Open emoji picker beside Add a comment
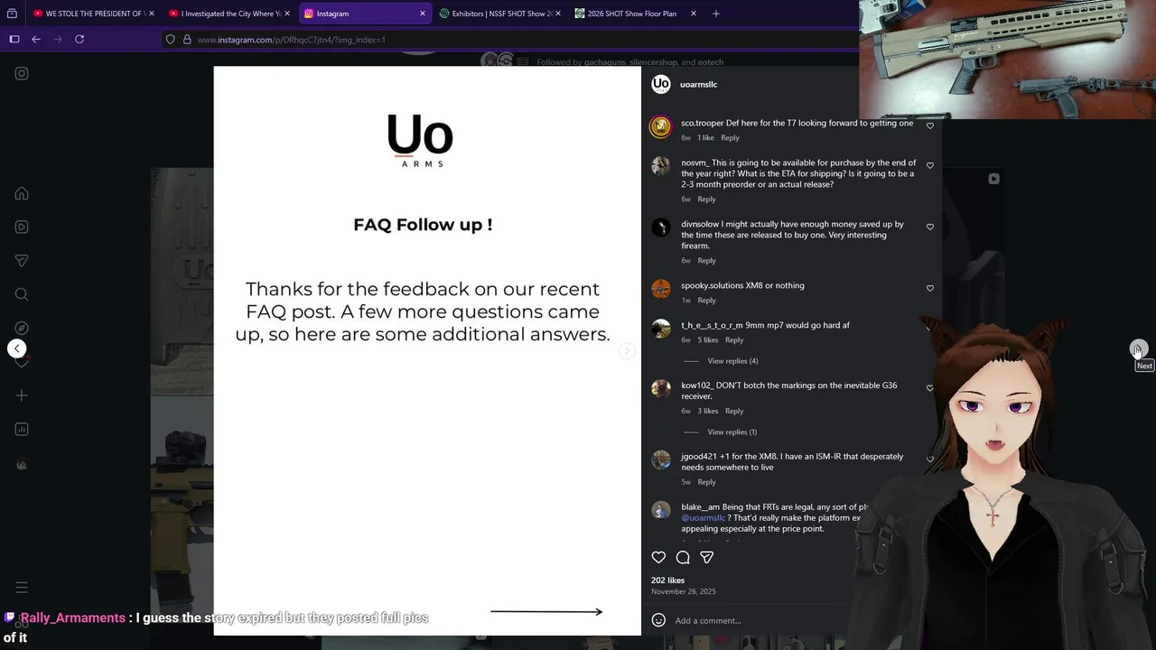This screenshot has height=650, width=1156. click(658, 620)
